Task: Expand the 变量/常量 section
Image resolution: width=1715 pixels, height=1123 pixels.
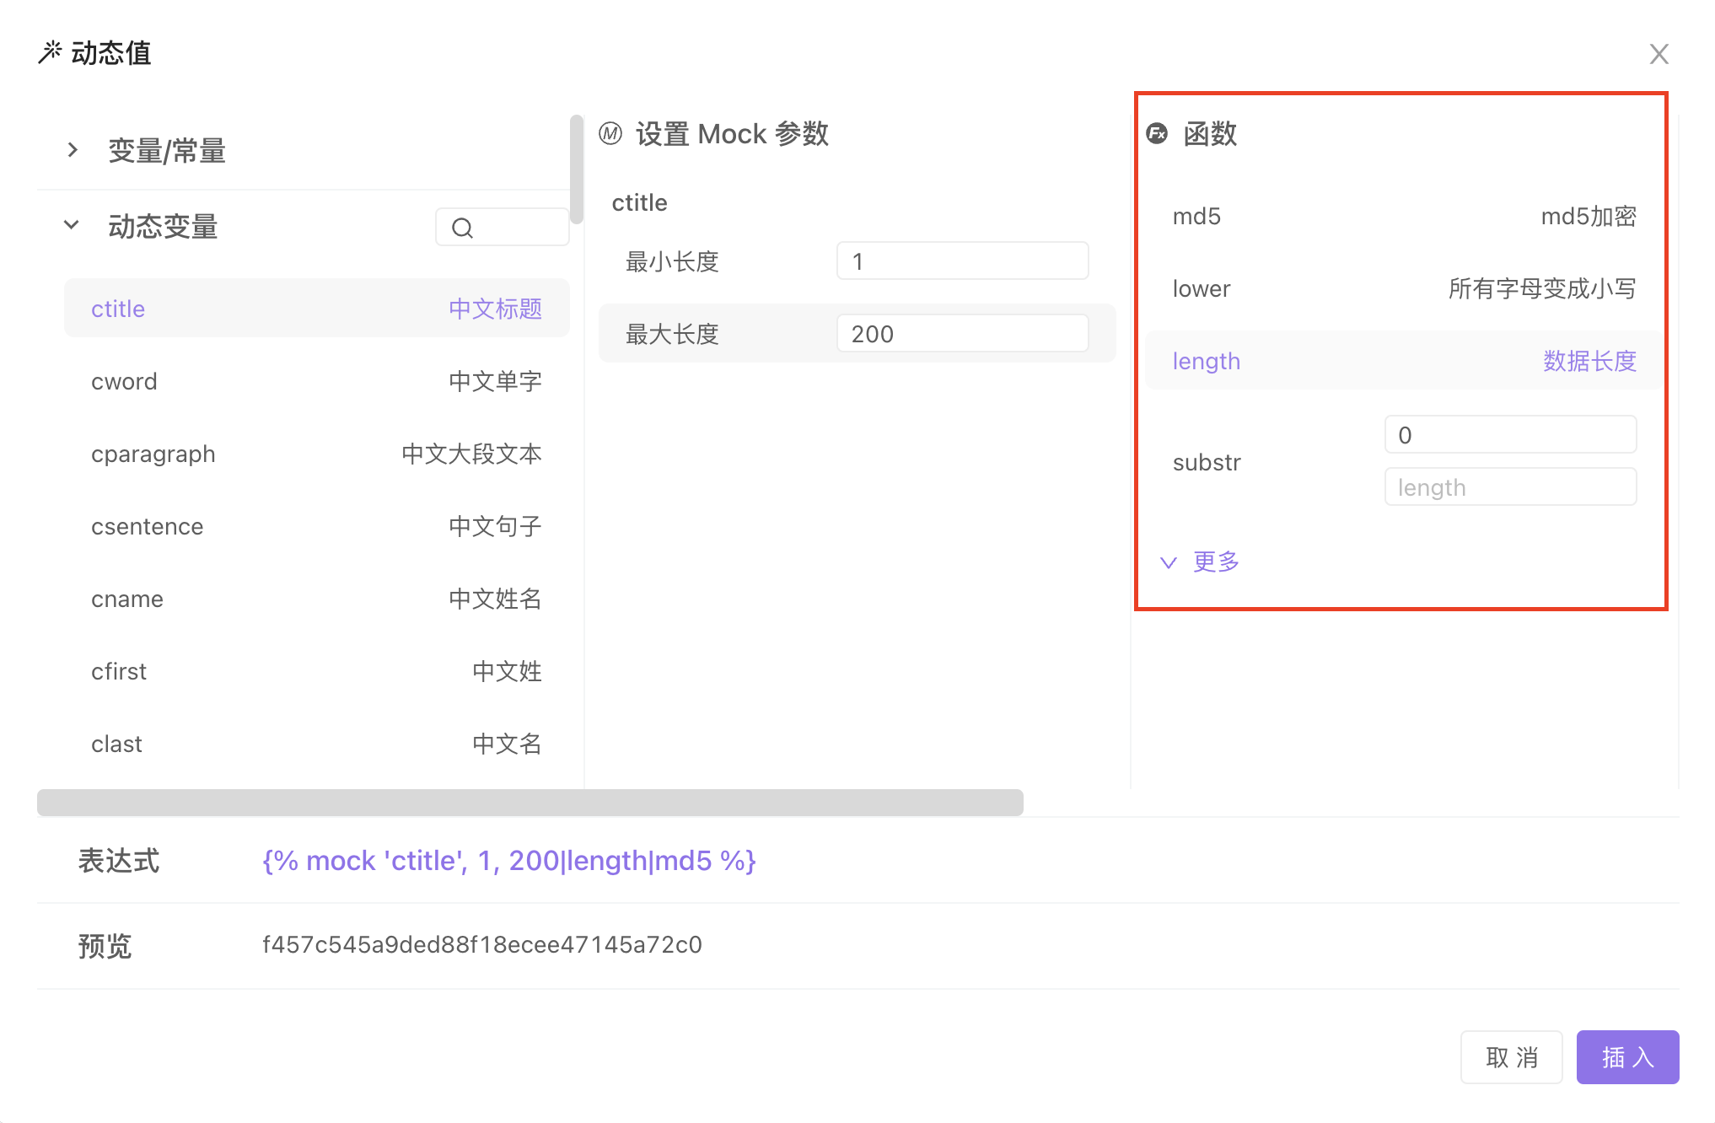Action: point(73,150)
